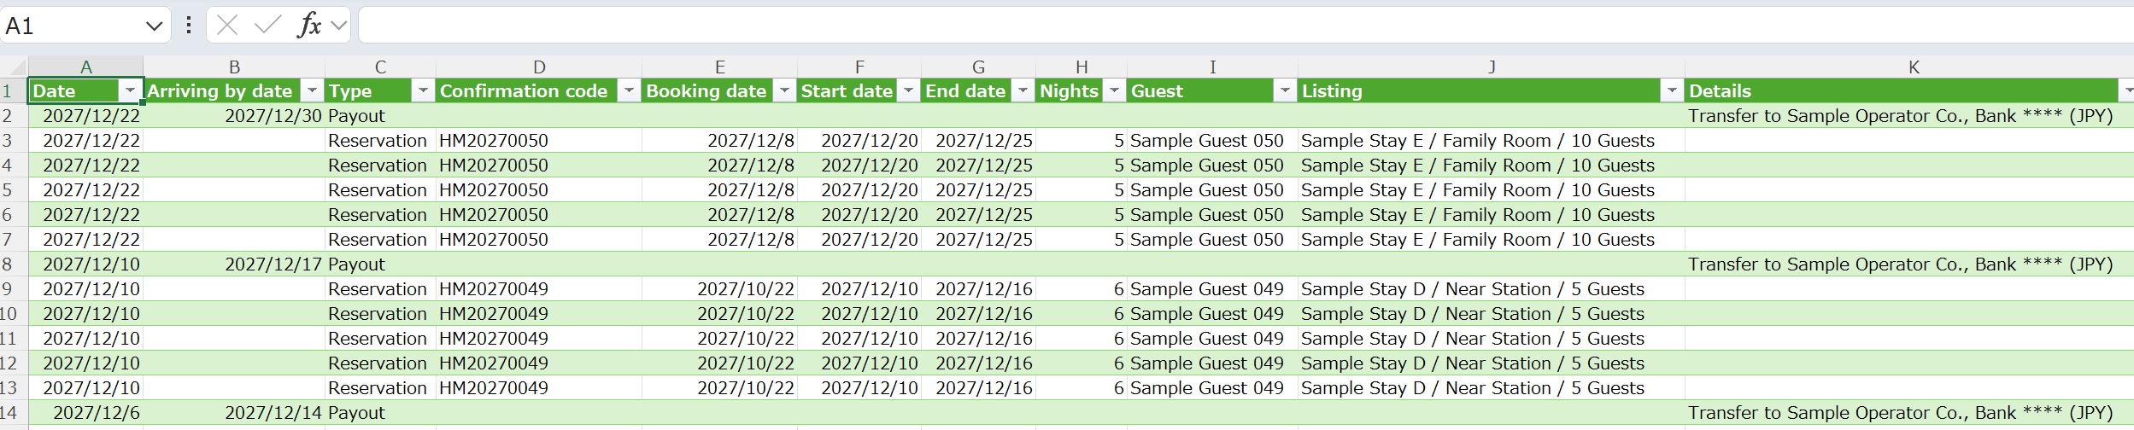2134x430 pixels.
Task: Open the Confirmation code filter dropdown
Action: click(x=629, y=90)
